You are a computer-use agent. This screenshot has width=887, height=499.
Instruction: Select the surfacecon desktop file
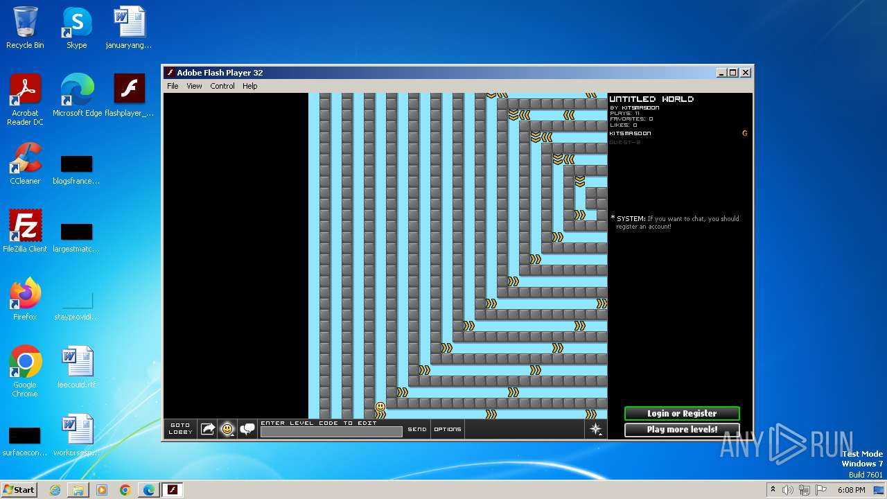pos(25,441)
